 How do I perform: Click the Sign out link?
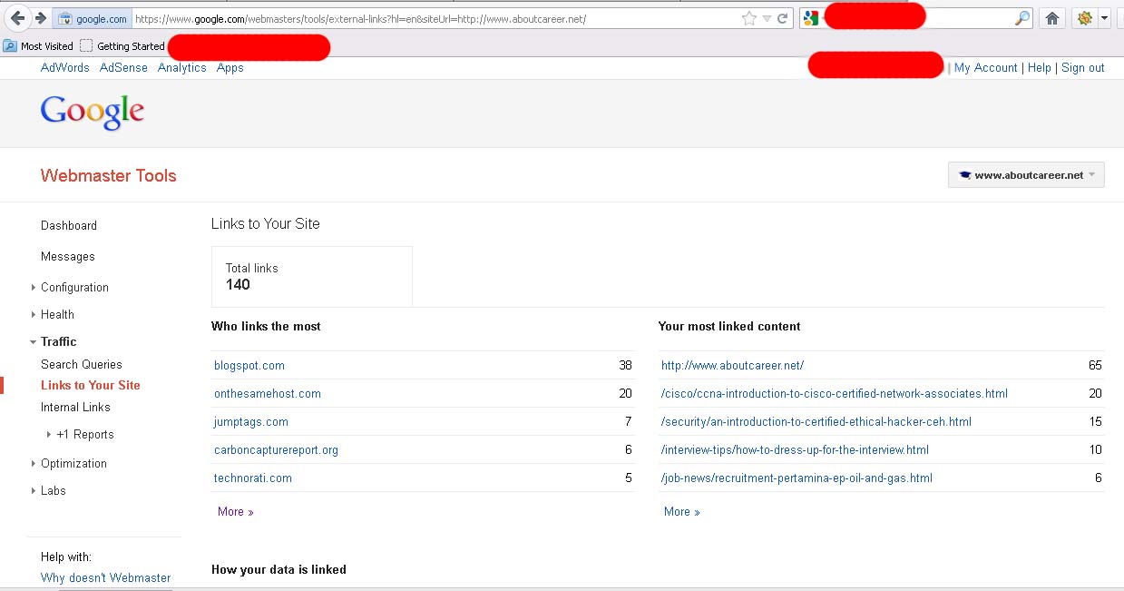1083,68
